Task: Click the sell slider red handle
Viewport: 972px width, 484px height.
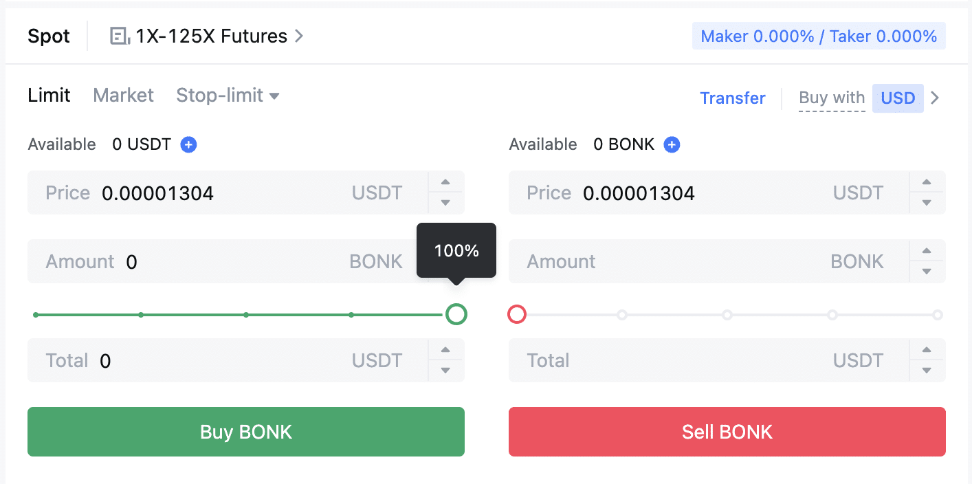Action: click(517, 315)
